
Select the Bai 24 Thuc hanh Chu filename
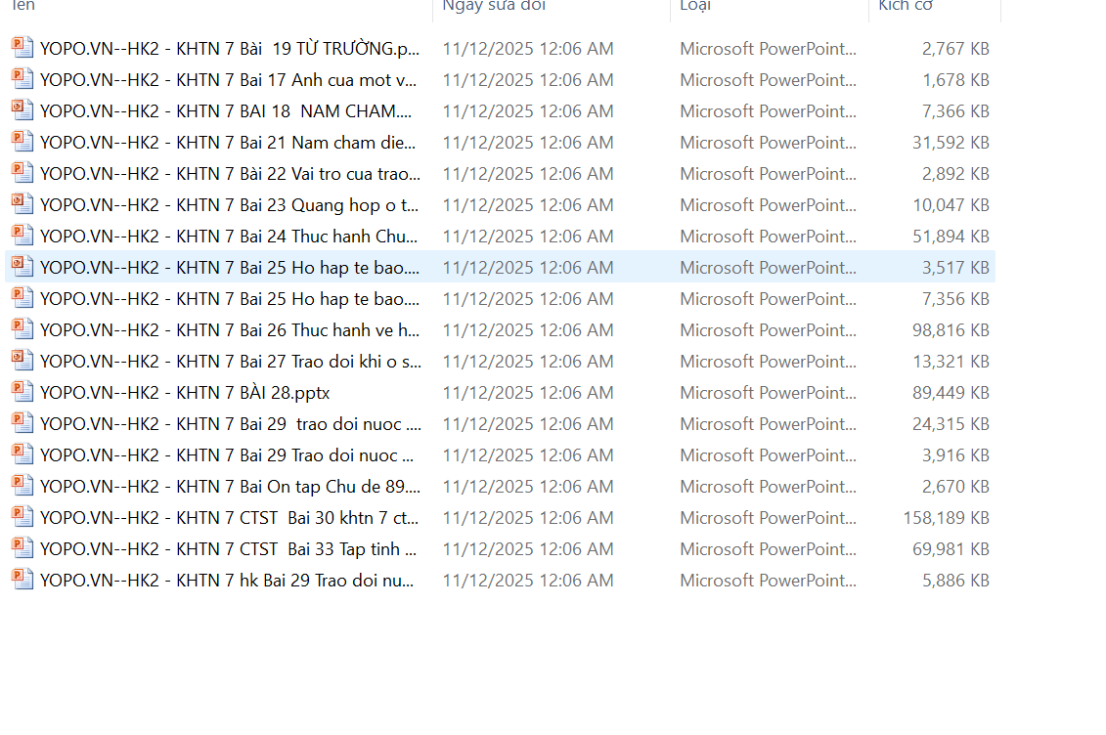(x=230, y=236)
